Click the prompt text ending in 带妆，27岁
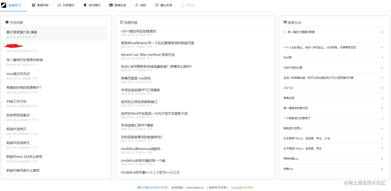 [x=307, y=138]
